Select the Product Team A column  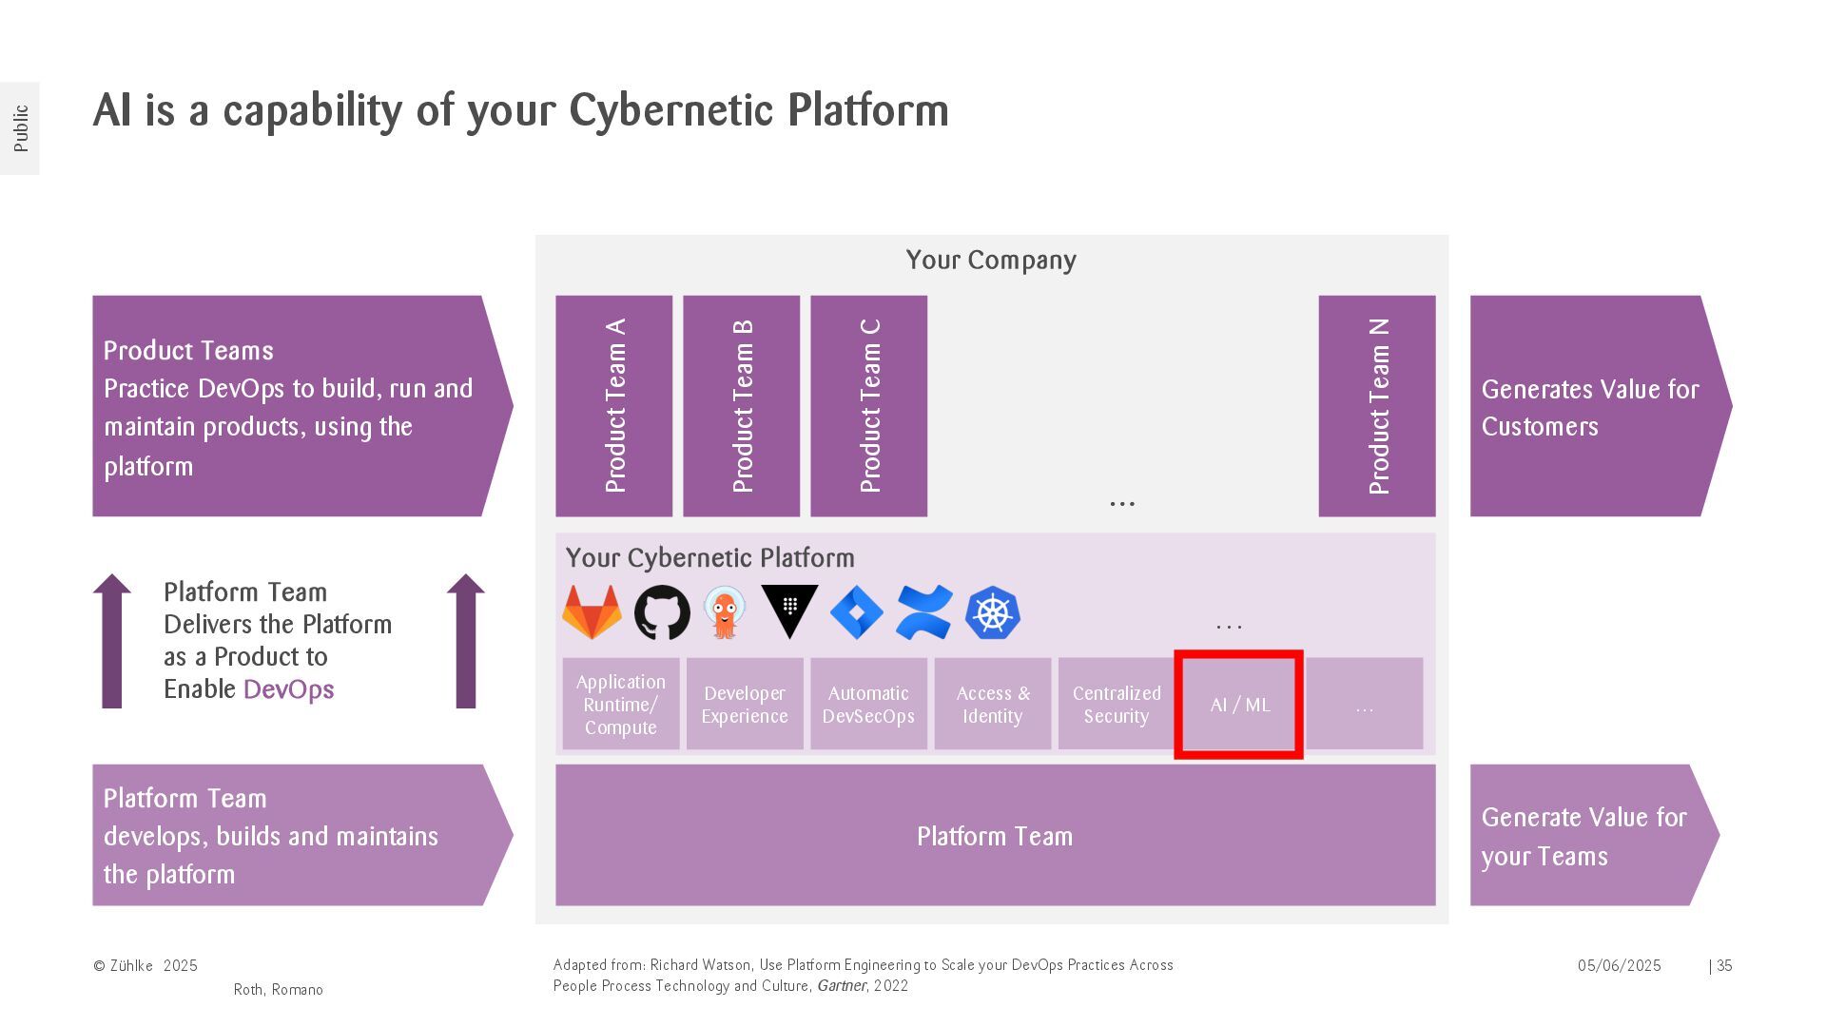[x=614, y=406]
